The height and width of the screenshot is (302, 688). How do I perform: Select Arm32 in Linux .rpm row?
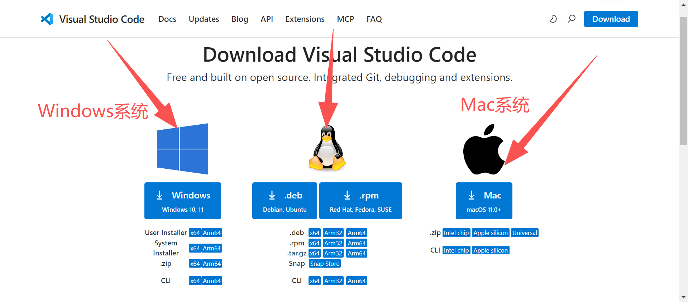coord(333,243)
